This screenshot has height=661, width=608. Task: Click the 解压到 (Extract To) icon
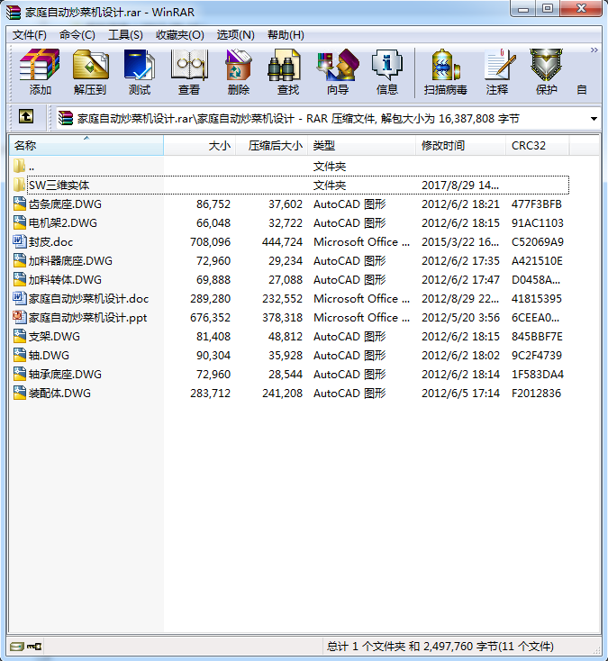click(x=90, y=72)
